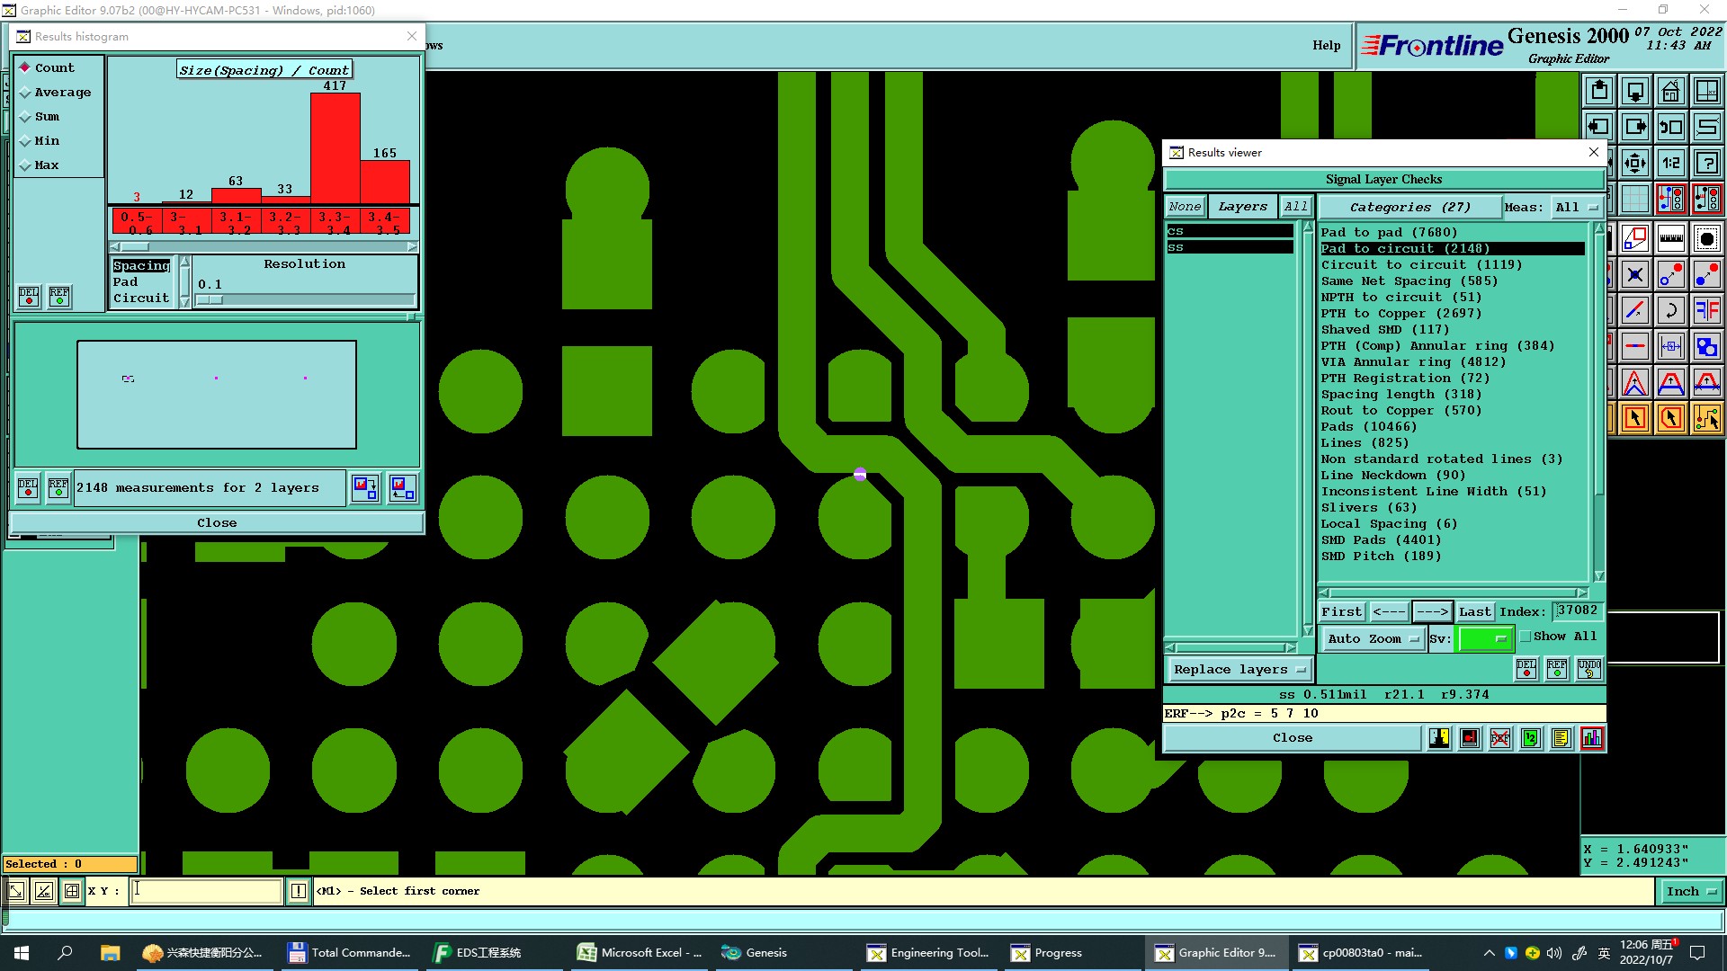Click Close in Results histogram window
Screen dimensions: 1727x971
point(217,523)
